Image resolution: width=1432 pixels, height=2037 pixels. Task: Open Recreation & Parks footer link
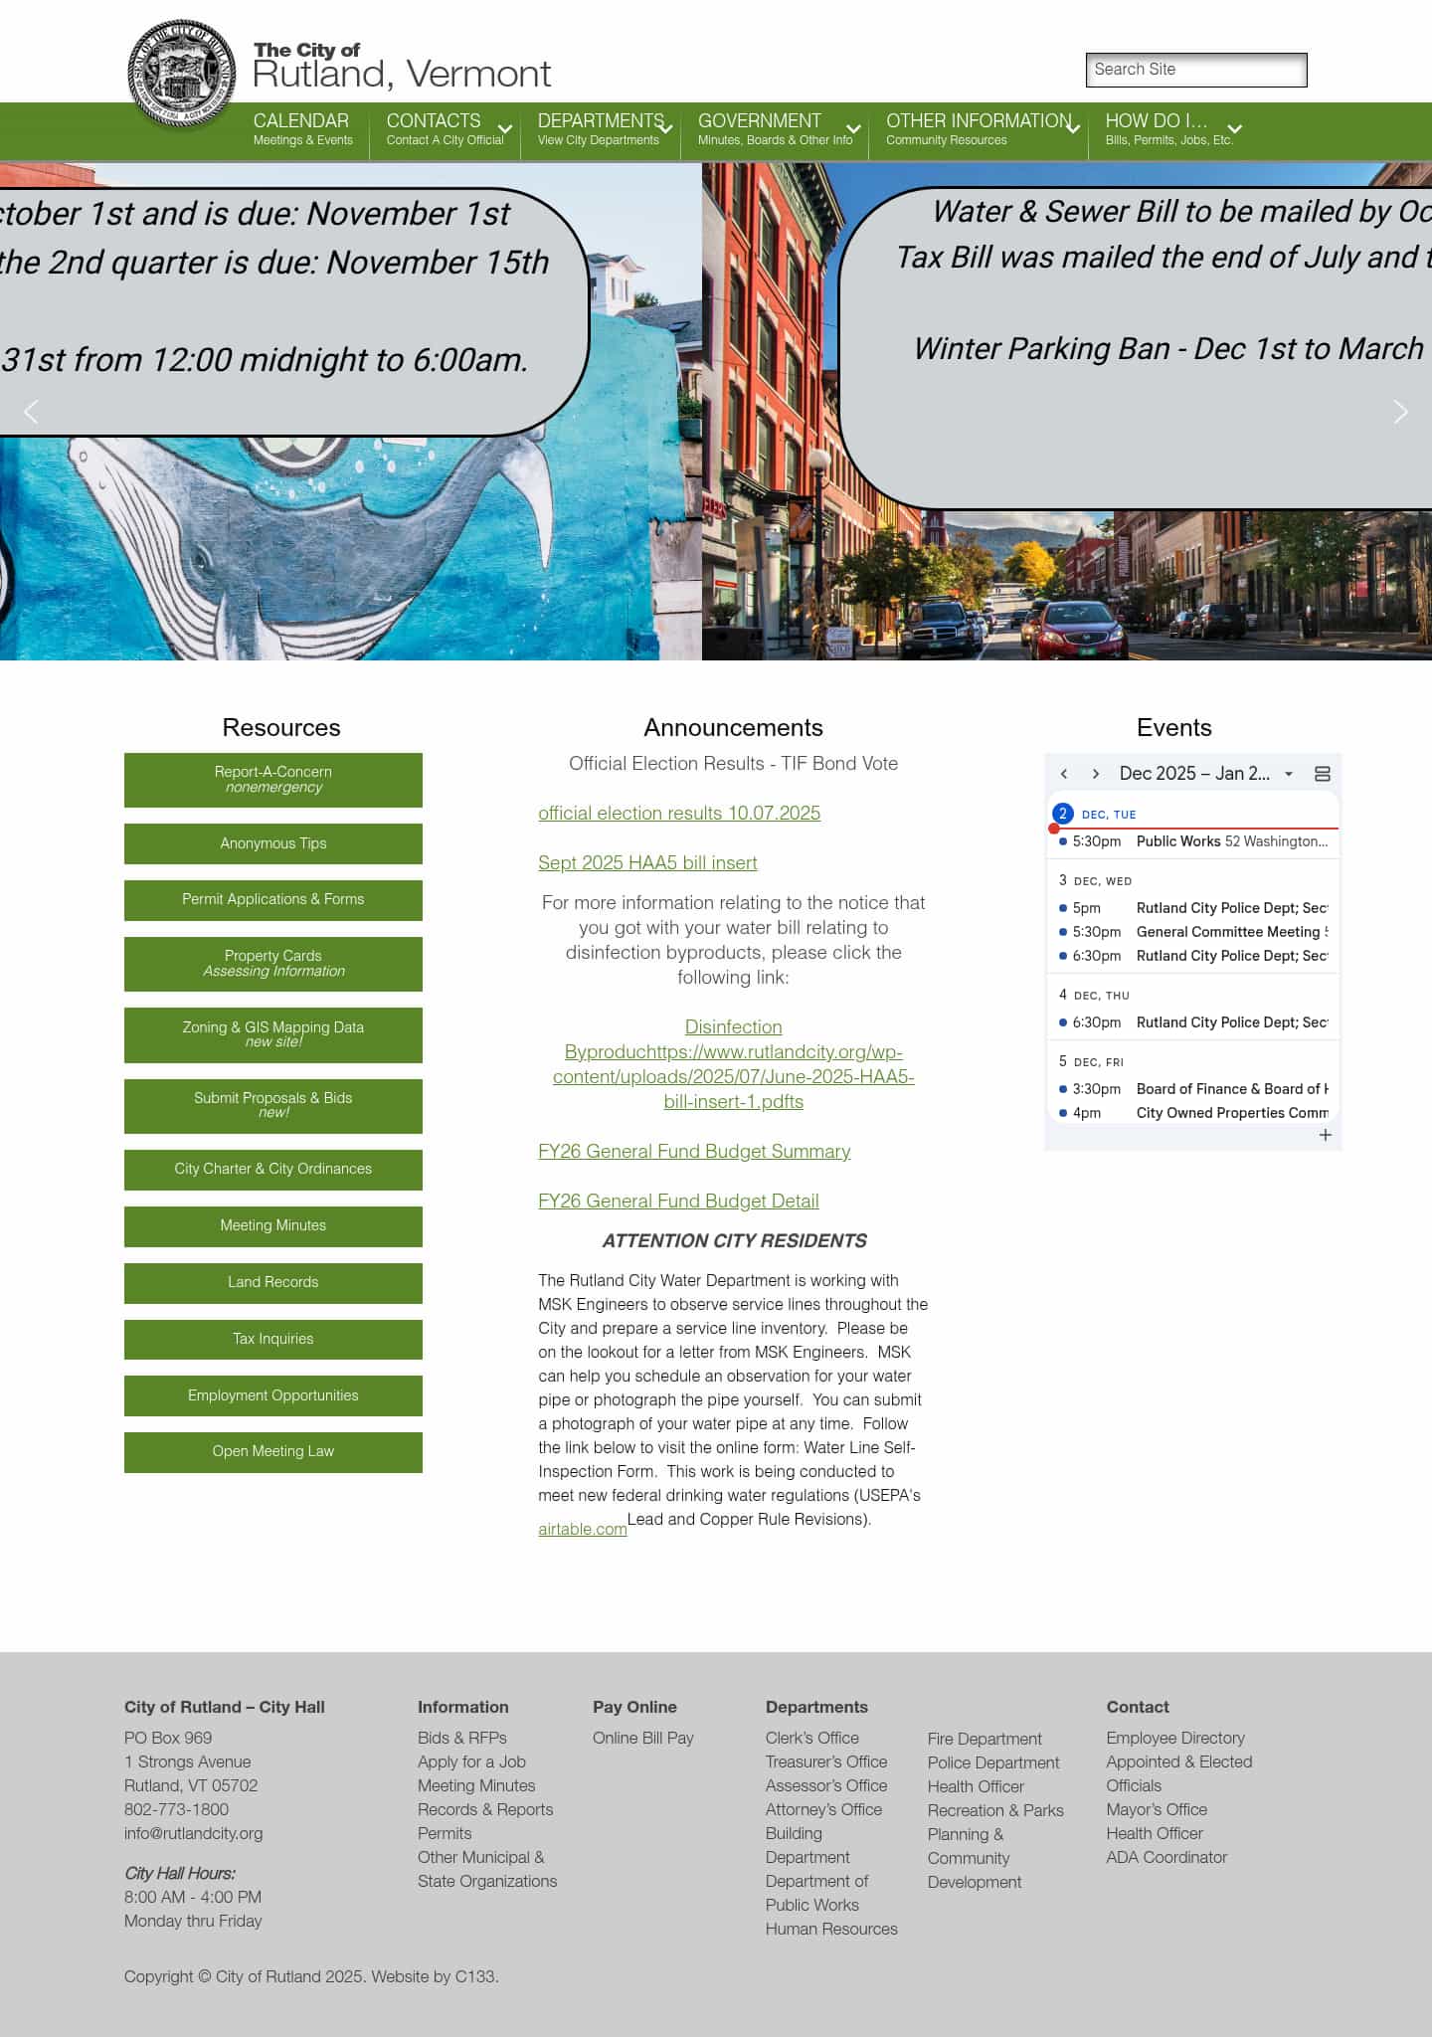point(995,1810)
